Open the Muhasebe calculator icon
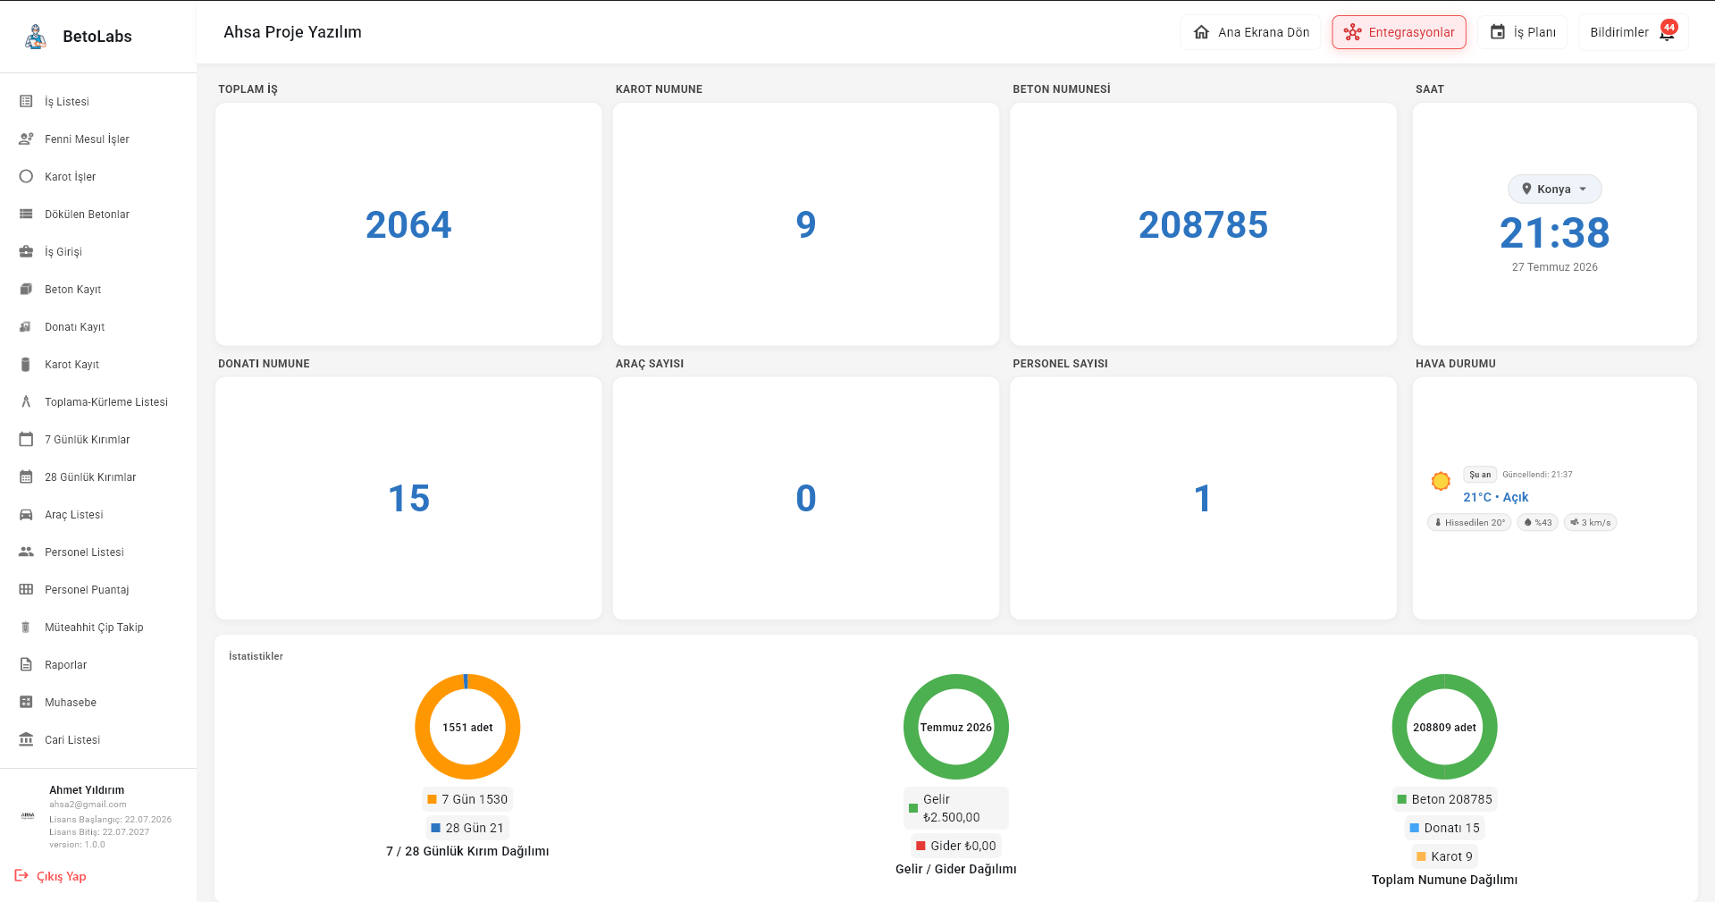1715x902 pixels. point(26,703)
